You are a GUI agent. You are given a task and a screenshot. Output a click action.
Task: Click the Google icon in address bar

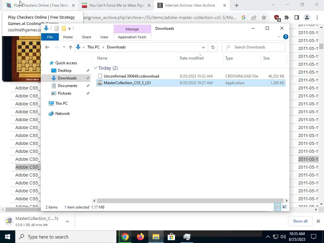click(x=244, y=18)
